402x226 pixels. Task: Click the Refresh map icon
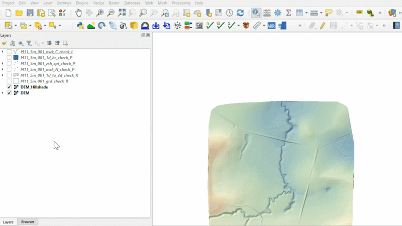pos(240,13)
